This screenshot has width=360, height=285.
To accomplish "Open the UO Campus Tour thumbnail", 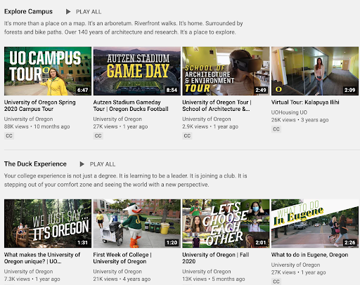I will click(x=48, y=71).
